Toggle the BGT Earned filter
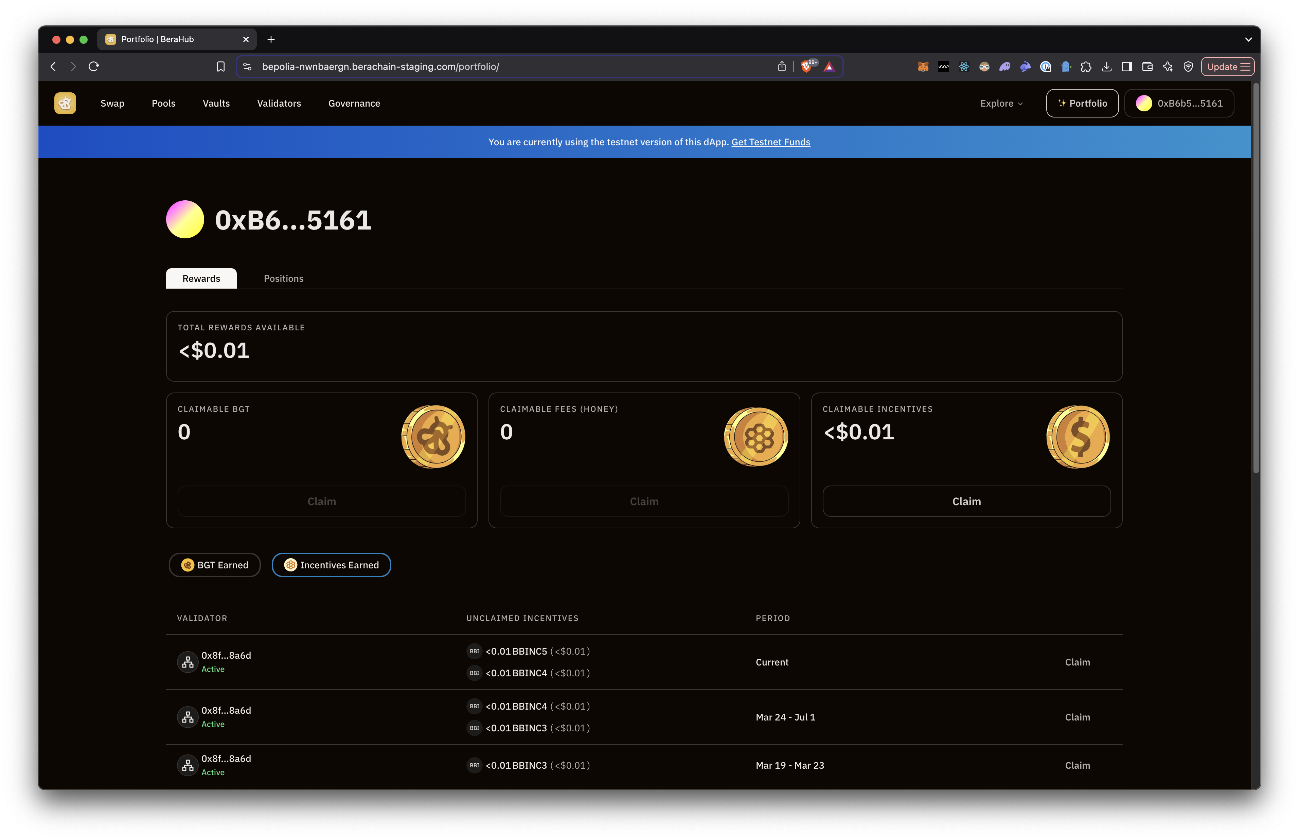 (214, 565)
